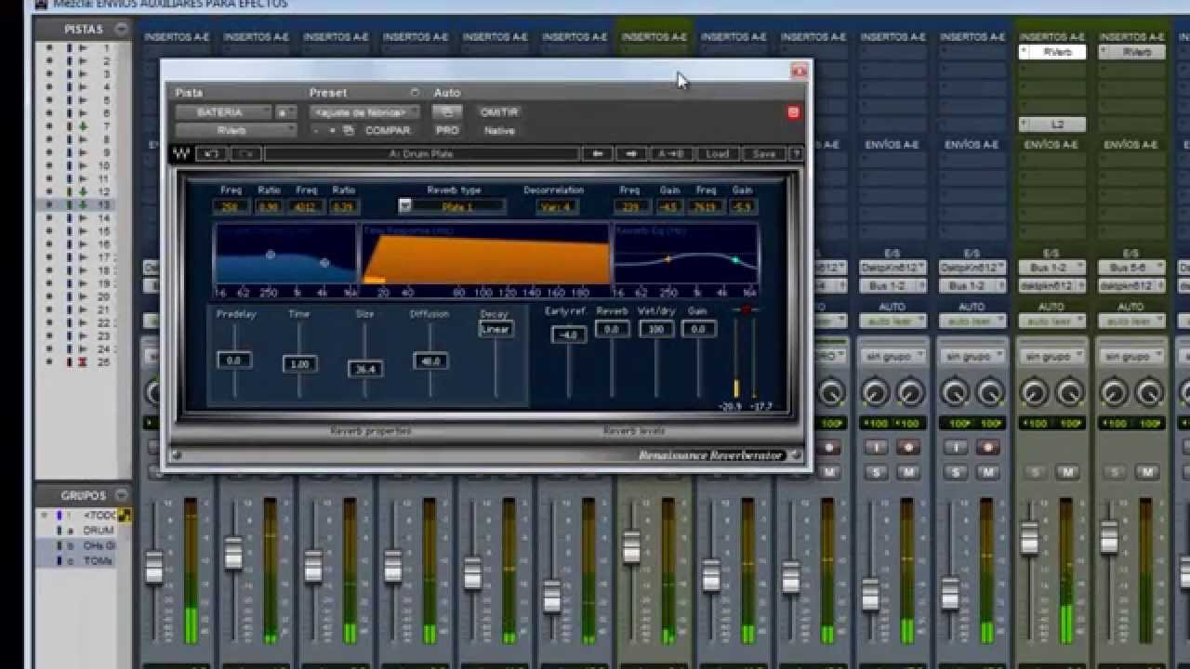Click the damping Freq field showing 250

tap(230, 207)
